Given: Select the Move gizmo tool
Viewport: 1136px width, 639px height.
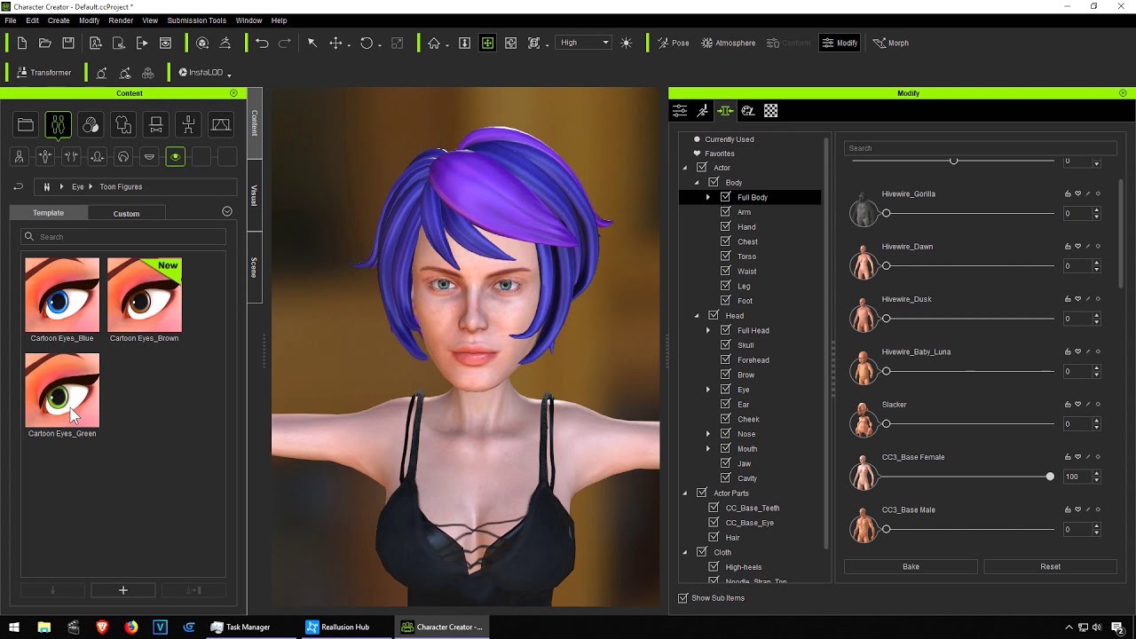Looking at the screenshot, I should [x=335, y=43].
